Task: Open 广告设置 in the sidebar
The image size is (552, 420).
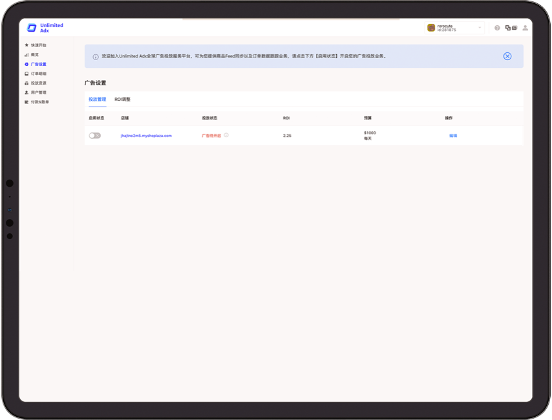Action: pyautogui.click(x=38, y=64)
